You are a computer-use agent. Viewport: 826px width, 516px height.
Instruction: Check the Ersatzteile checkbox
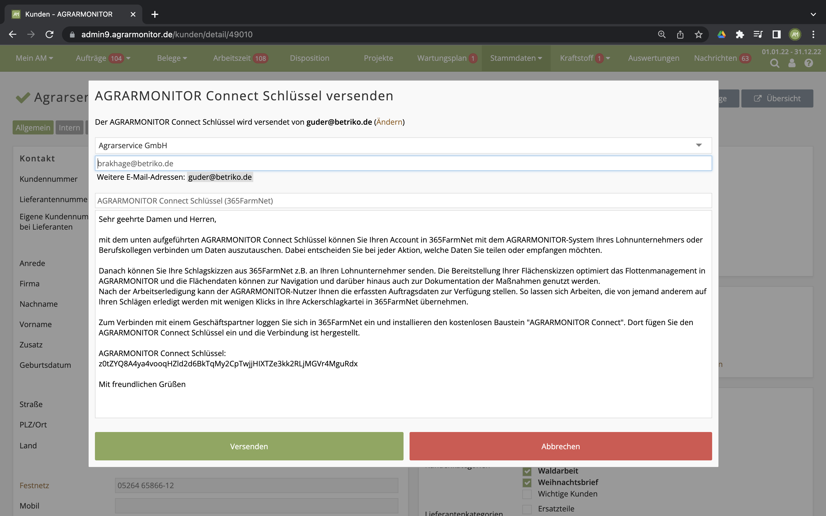point(527,509)
